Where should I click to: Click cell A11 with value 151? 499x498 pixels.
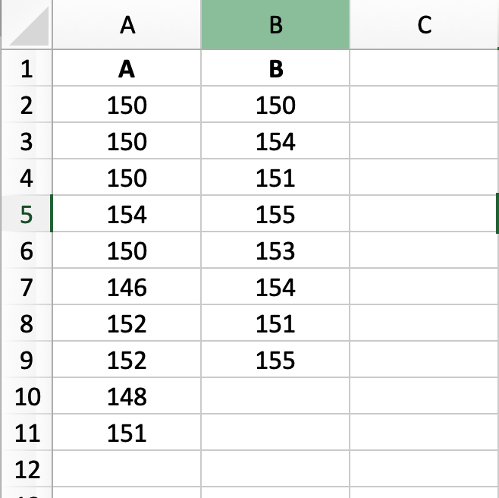[127, 433]
